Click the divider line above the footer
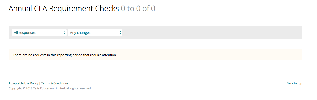The width and height of the screenshot is (317, 100). 155,72
